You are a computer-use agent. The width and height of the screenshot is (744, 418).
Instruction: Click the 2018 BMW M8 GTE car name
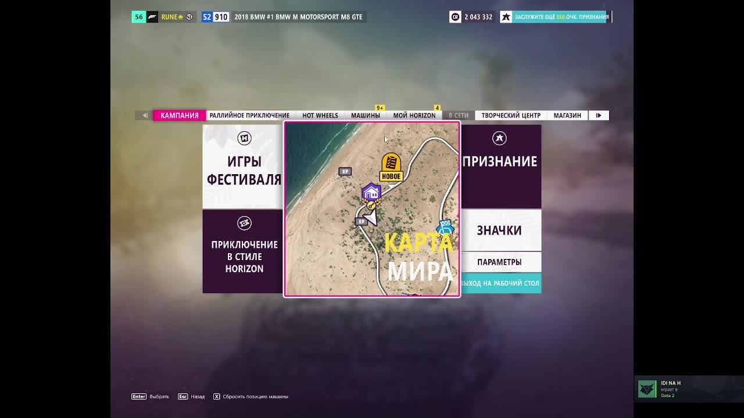pos(298,17)
